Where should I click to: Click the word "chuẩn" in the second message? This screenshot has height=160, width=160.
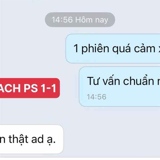click(x=139, y=80)
